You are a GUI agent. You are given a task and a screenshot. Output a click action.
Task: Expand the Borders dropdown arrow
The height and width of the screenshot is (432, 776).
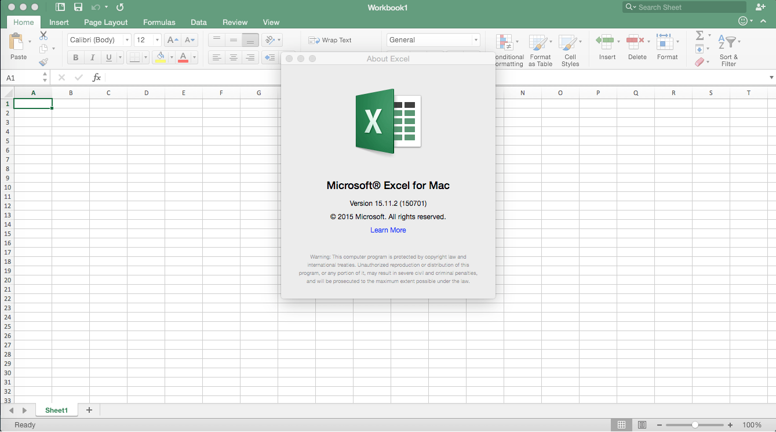(145, 57)
